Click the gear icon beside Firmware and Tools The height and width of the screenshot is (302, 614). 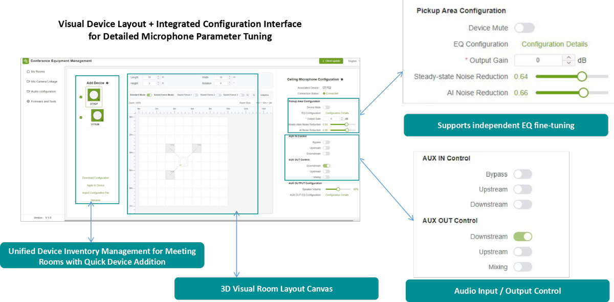click(28, 101)
